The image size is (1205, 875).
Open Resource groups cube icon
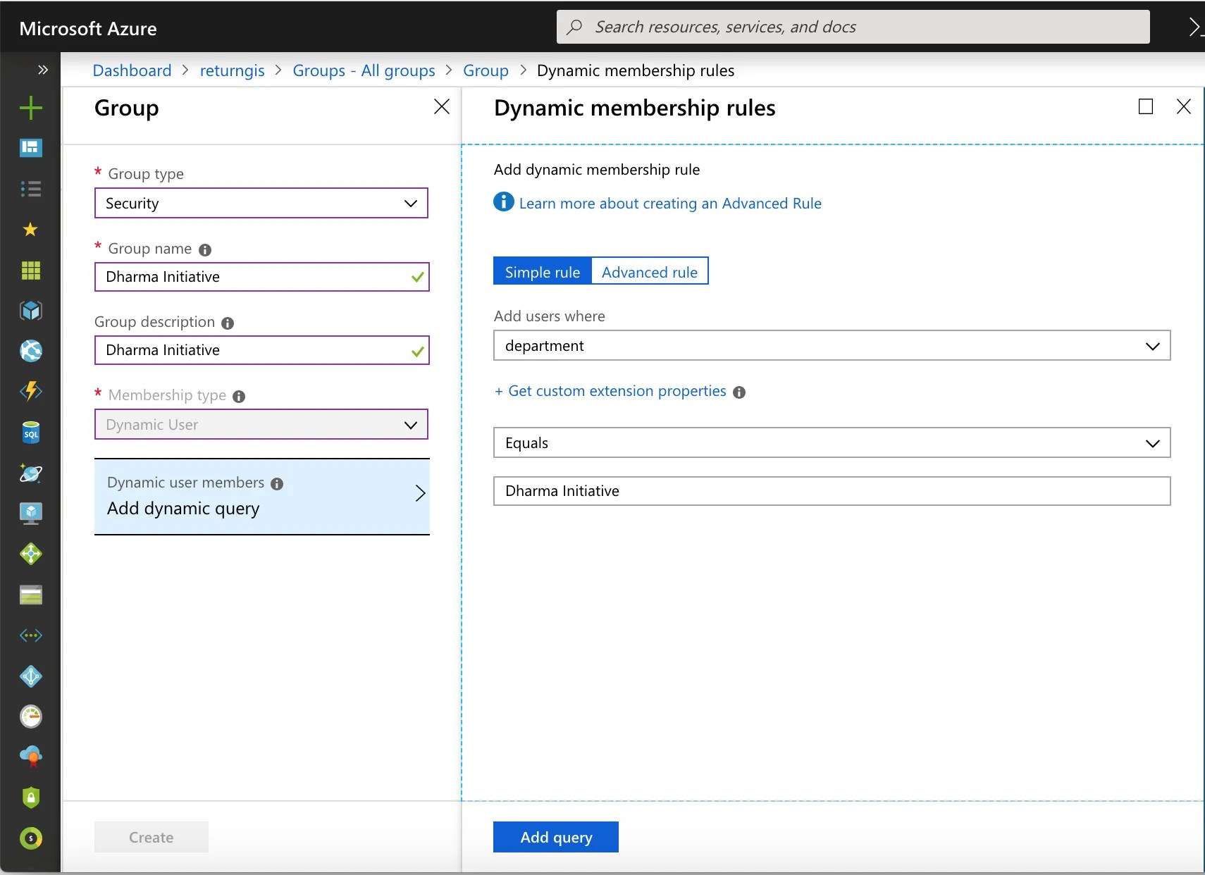(31, 311)
